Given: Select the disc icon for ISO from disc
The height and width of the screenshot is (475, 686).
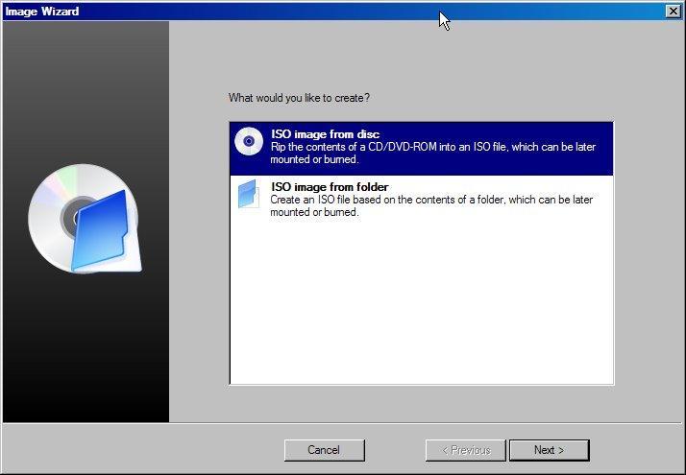Looking at the screenshot, I should pyautogui.click(x=249, y=142).
